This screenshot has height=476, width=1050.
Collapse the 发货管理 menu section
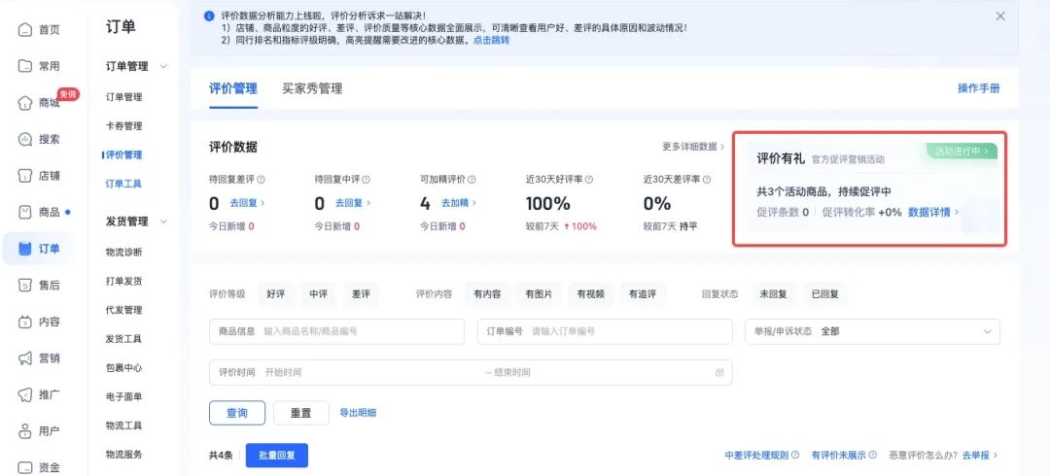(163, 221)
